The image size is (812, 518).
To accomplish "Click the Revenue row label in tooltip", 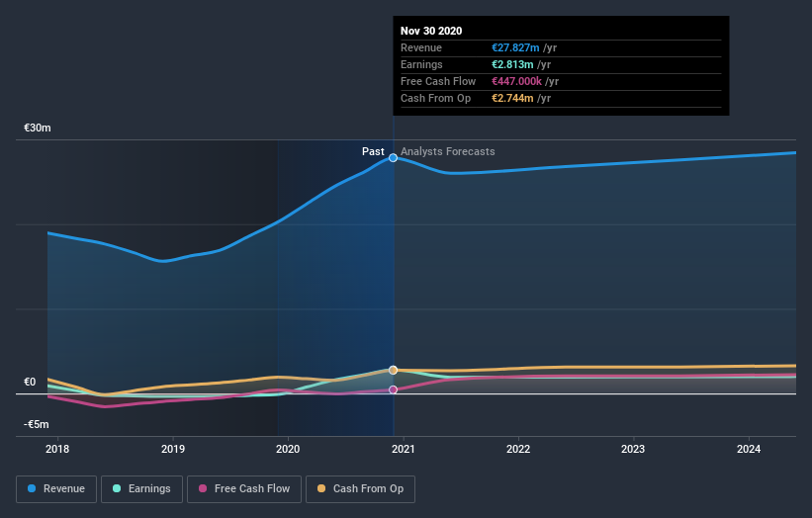I will pyautogui.click(x=421, y=47).
